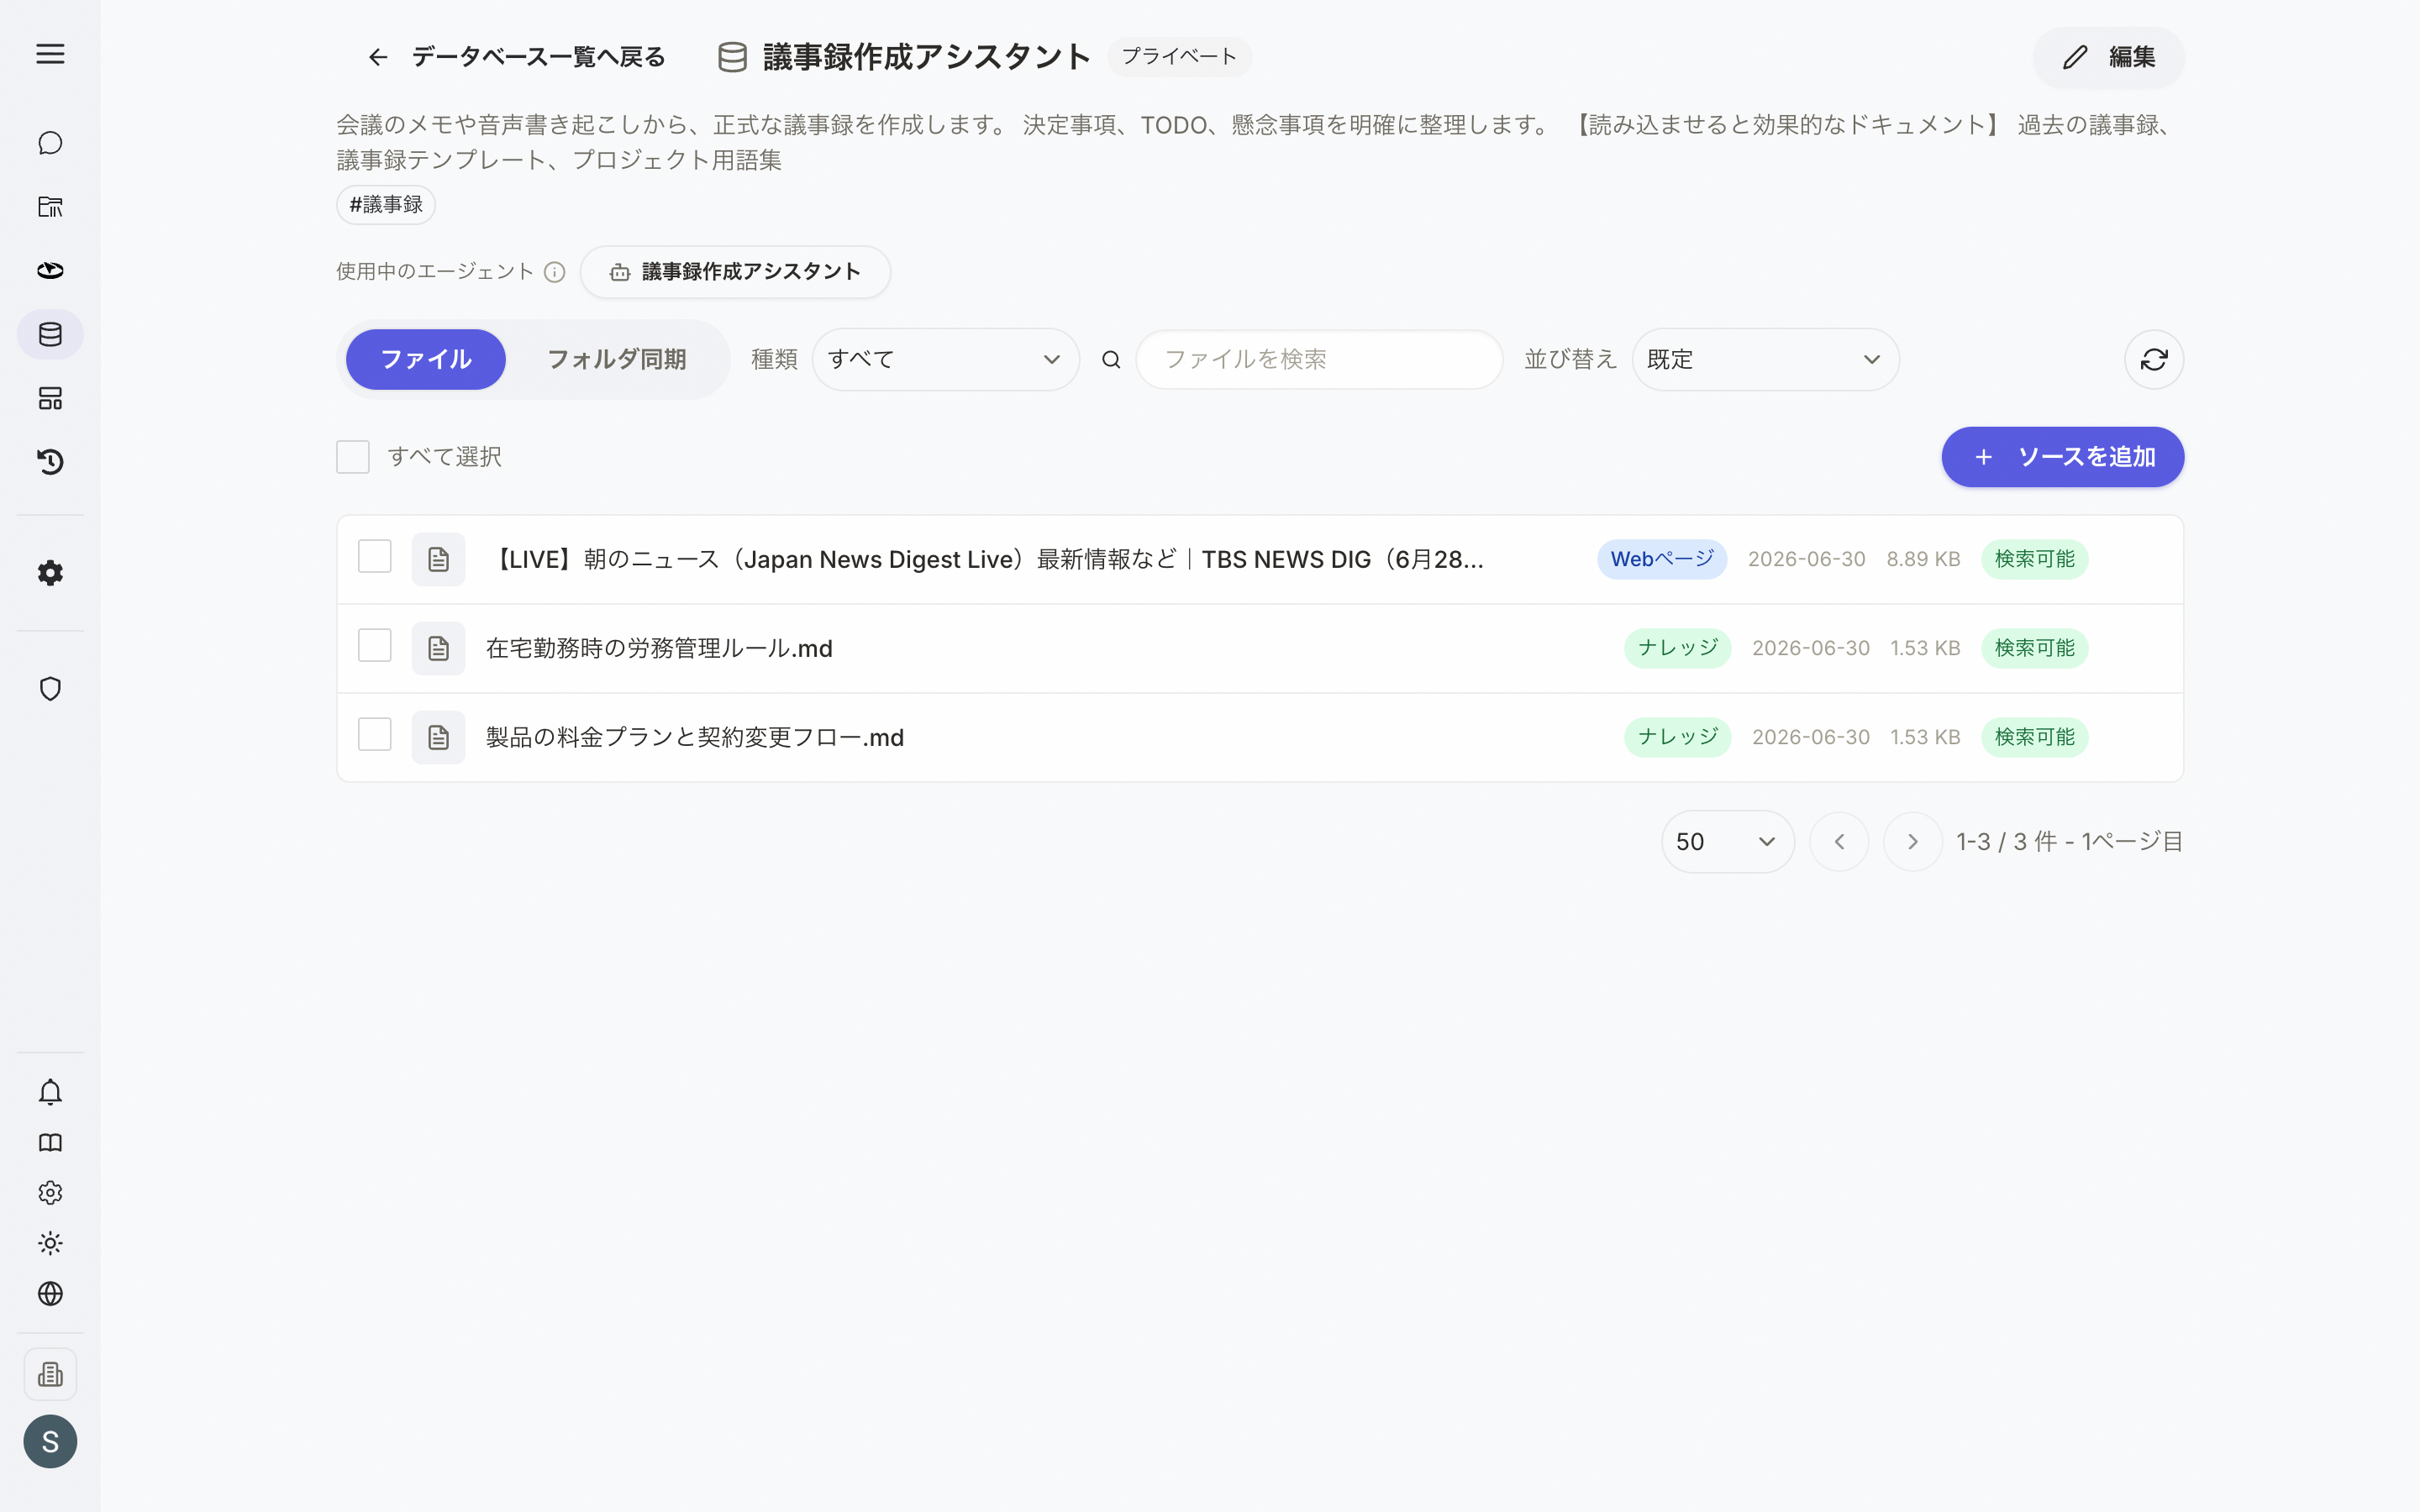The height and width of the screenshot is (1512, 2420).
Task: Open the 議事録作成アシスタント agent chip
Action: coord(735,272)
